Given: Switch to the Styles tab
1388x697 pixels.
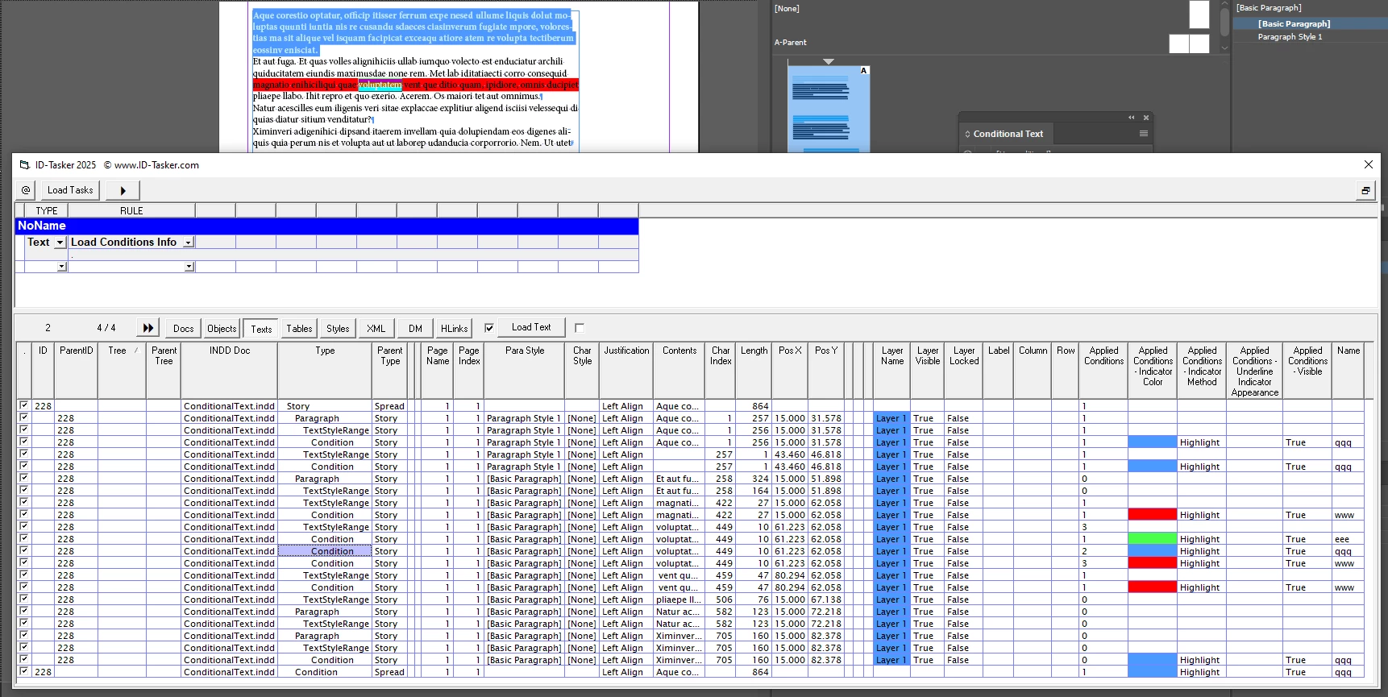Looking at the screenshot, I should [x=338, y=328].
